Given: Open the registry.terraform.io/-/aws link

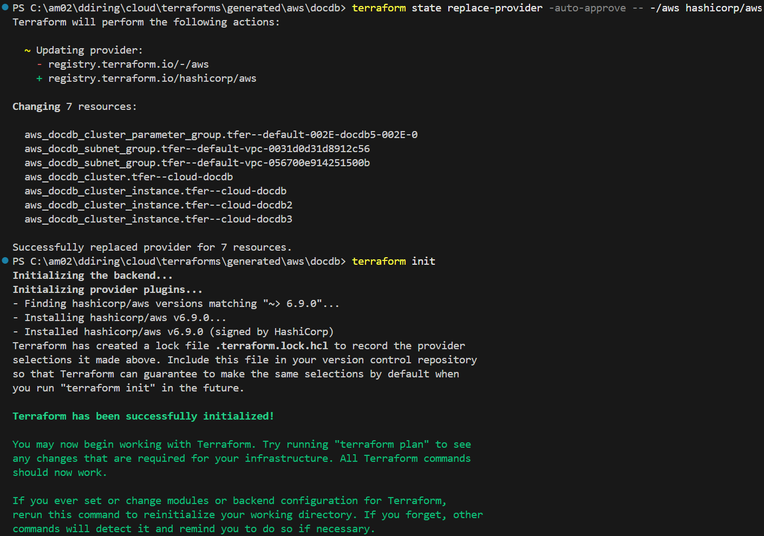Looking at the screenshot, I should point(128,64).
